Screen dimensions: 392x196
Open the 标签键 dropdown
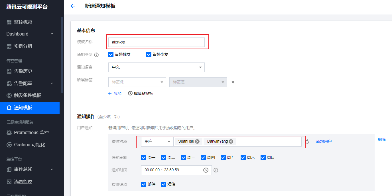[x=137, y=82]
